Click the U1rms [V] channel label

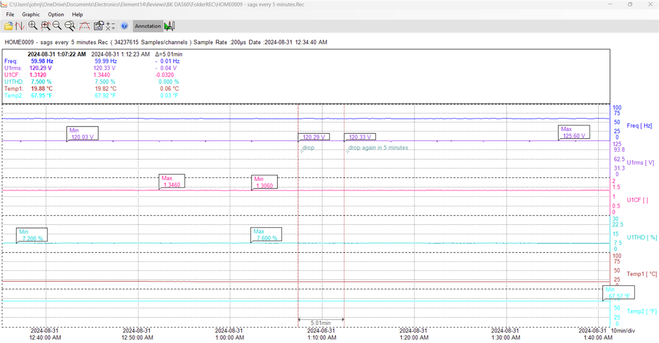point(640,163)
